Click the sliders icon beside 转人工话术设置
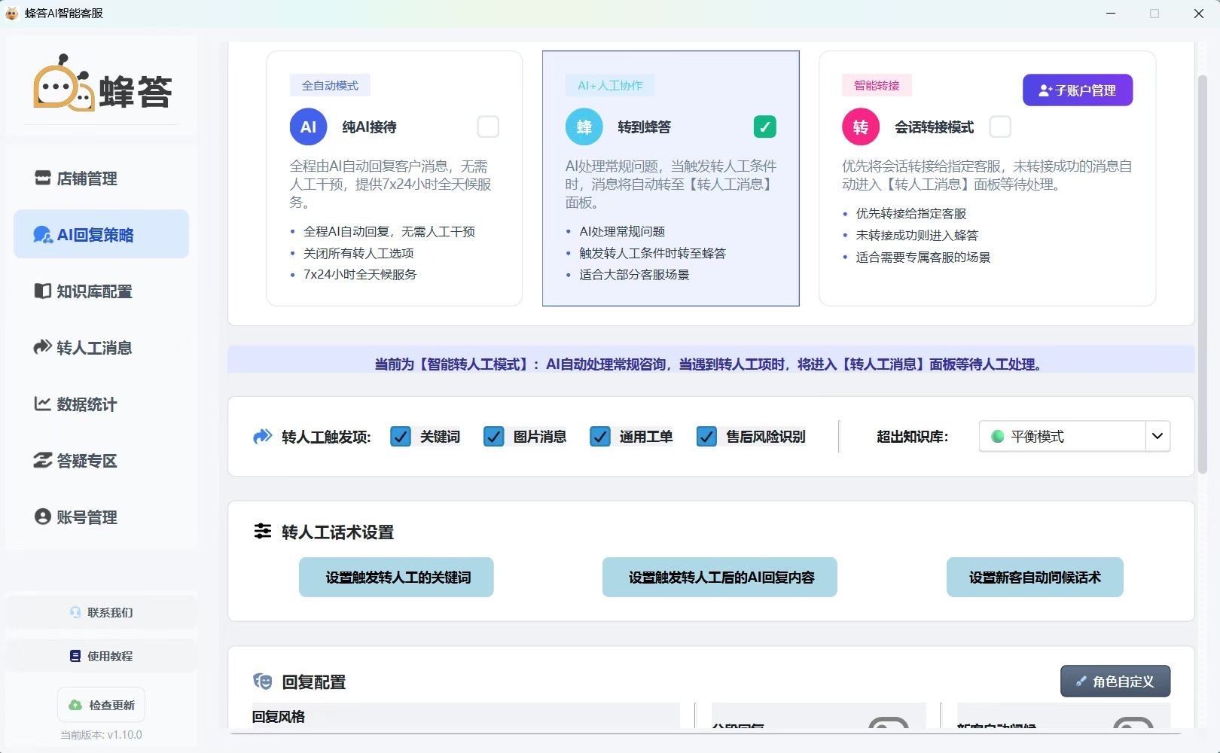1220x753 pixels. (x=262, y=532)
